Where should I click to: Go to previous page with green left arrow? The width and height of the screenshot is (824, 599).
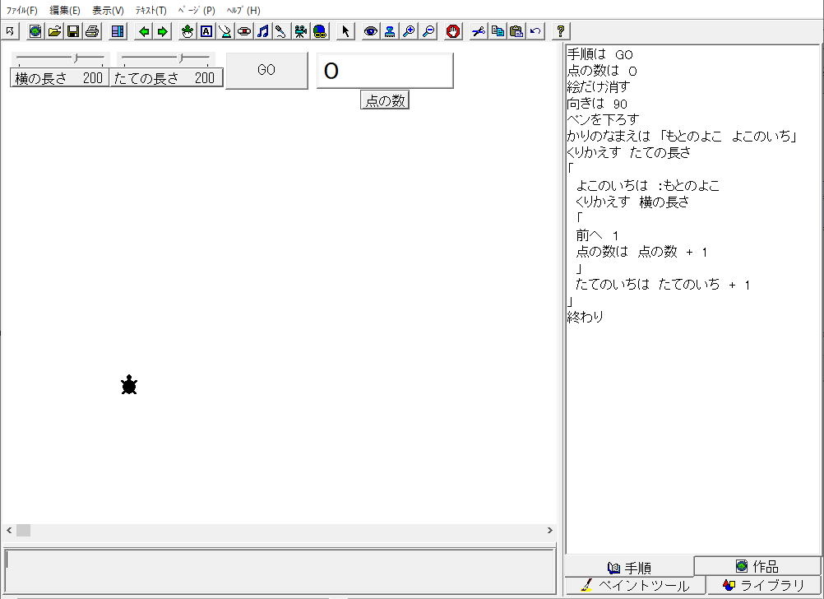click(145, 31)
